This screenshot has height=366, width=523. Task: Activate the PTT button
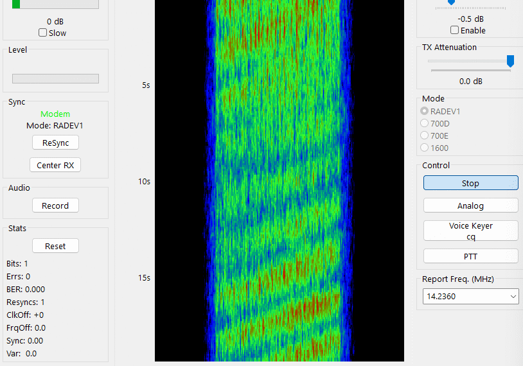(x=470, y=256)
